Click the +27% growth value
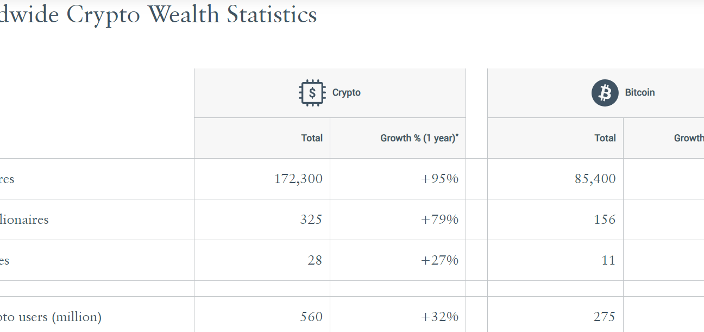The width and height of the screenshot is (704, 332). click(x=439, y=260)
